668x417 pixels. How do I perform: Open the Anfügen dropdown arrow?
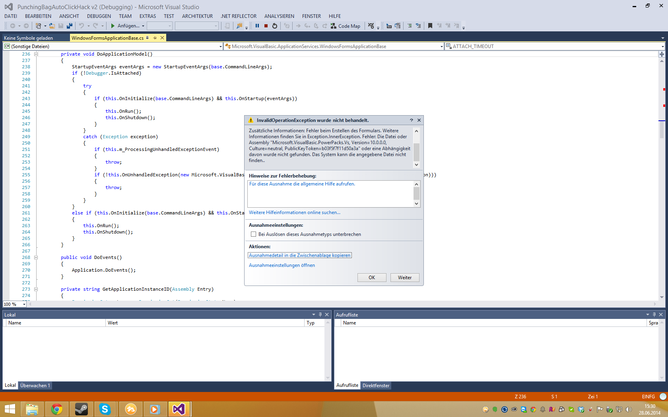[x=143, y=26]
